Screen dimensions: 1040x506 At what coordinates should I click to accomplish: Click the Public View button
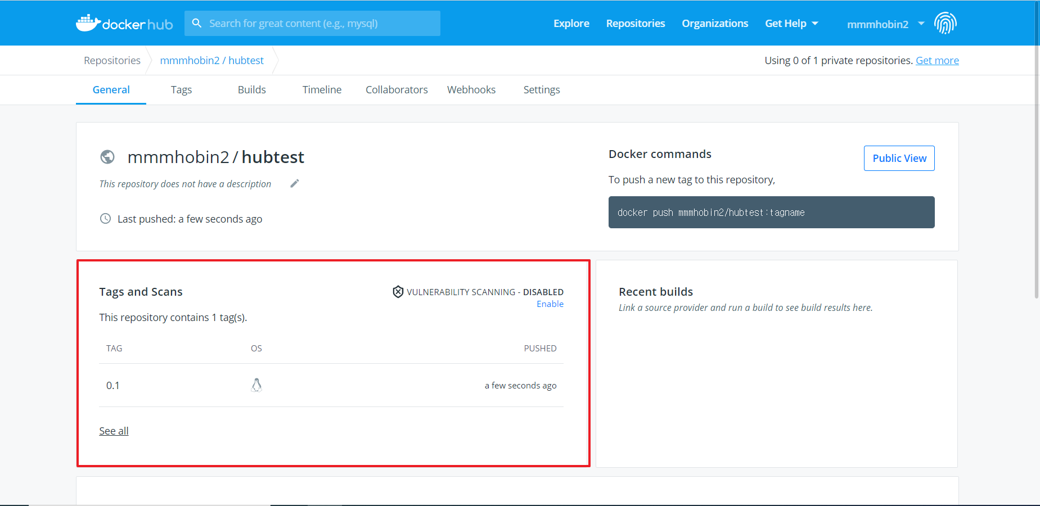pos(899,158)
